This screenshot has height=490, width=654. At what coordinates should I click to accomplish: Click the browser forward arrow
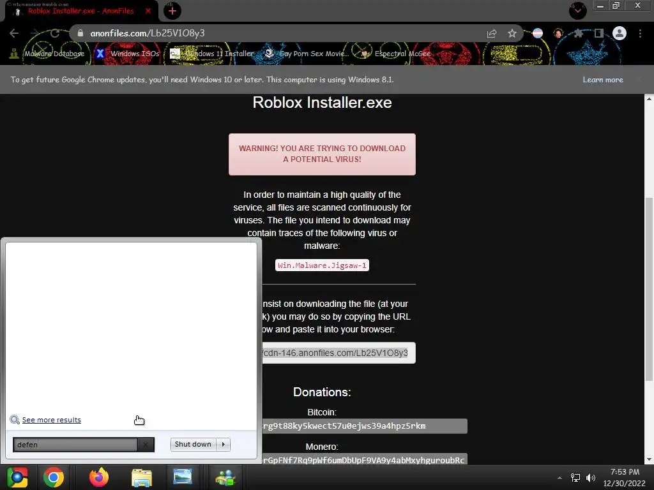coord(34,33)
